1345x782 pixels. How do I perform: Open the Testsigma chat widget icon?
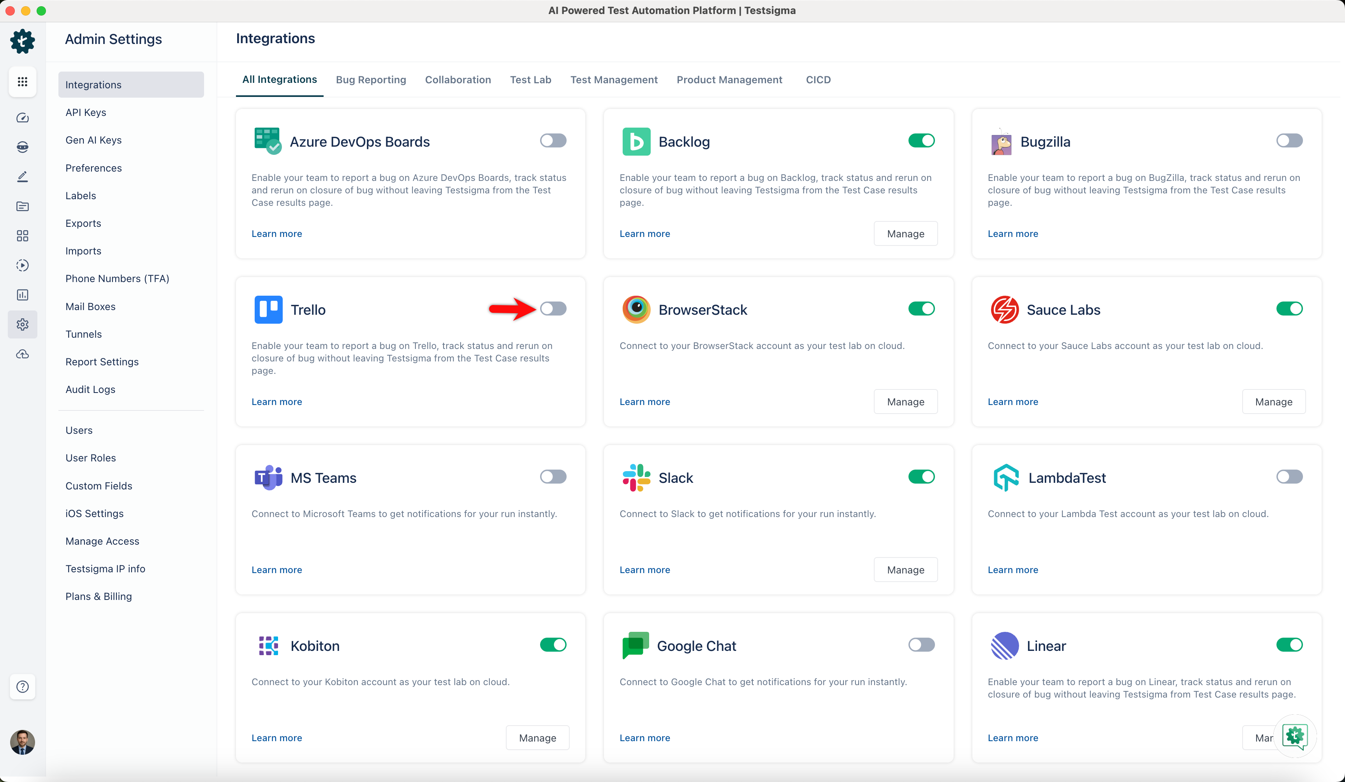[1295, 736]
